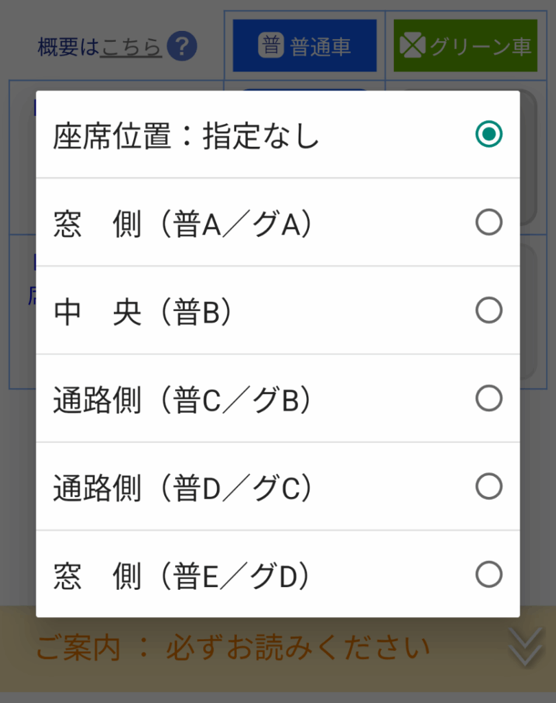Select radio for 窓側（普A／グA）
Screen dimensions: 556x703
pos(489,222)
